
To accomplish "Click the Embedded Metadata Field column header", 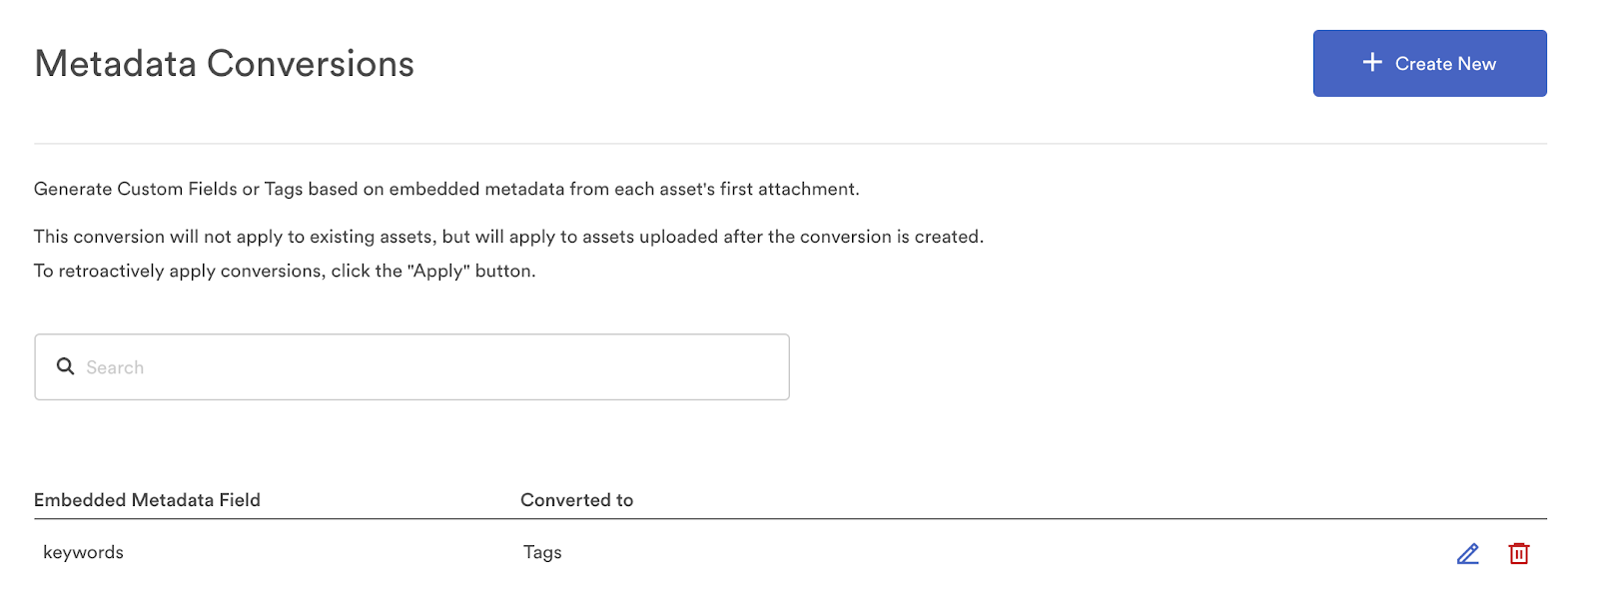I will click(147, 500).
